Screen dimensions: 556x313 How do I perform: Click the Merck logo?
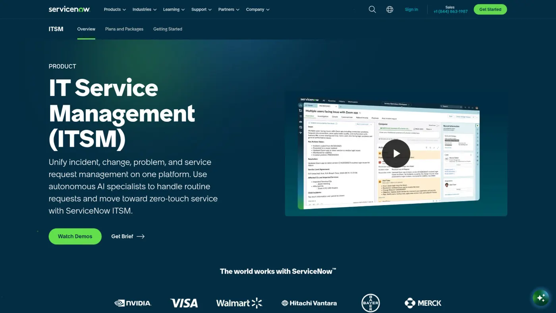[x=423, y=303]
